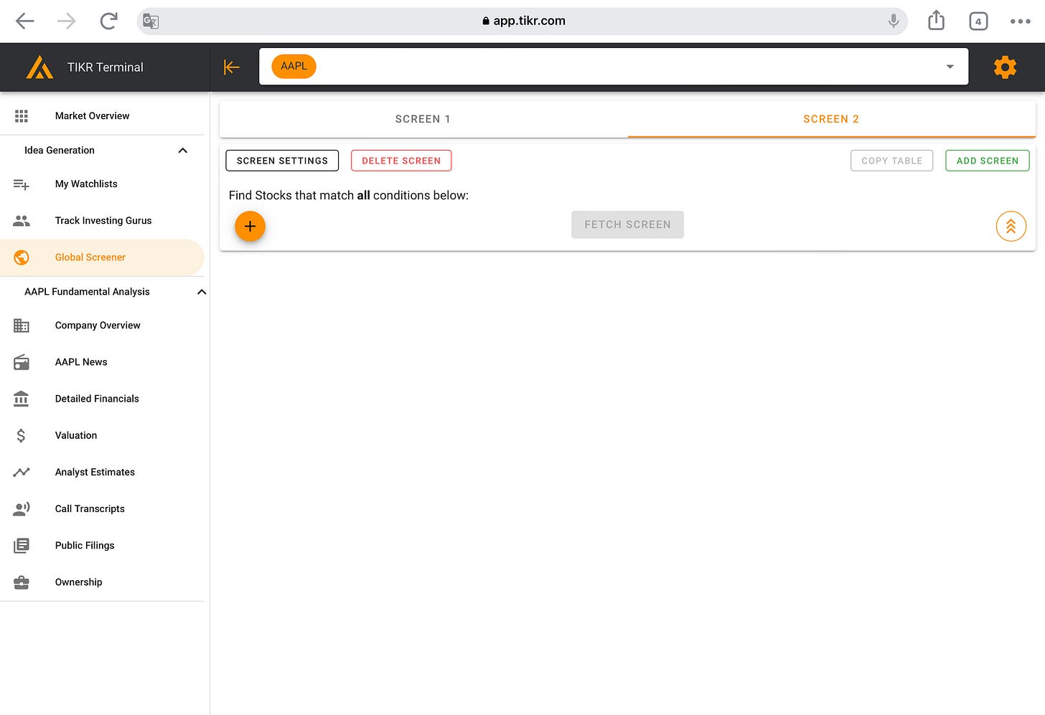Click the AAPL ticker chip
The width and height of the screenshot is (1045, 715).
294,67
